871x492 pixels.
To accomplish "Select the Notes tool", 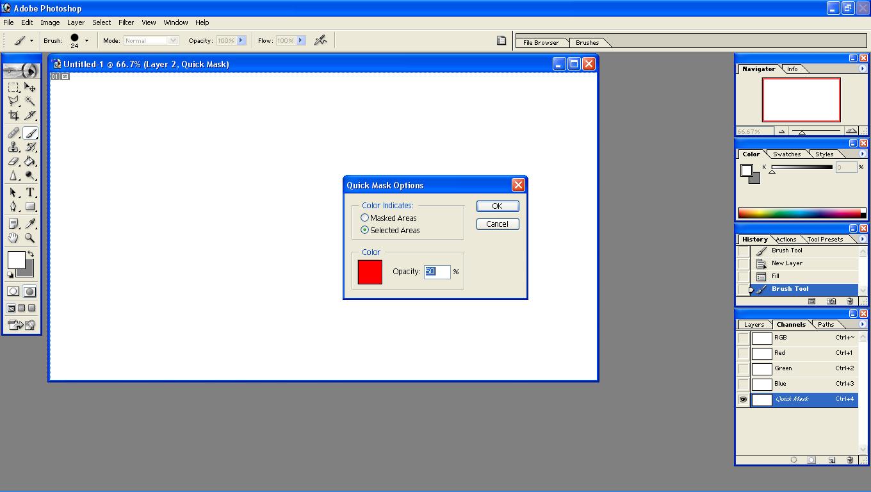I will (13, 224).
